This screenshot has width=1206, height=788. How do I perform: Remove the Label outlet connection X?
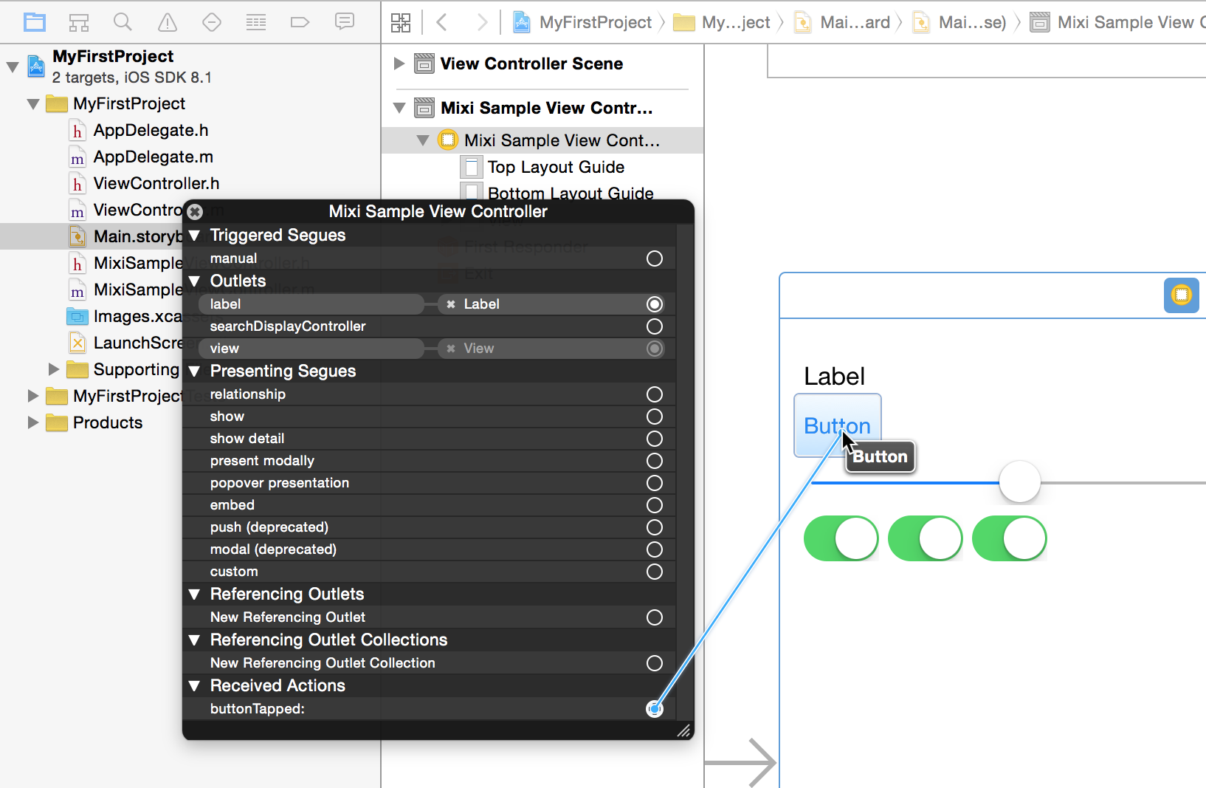(x=451, y=304)
